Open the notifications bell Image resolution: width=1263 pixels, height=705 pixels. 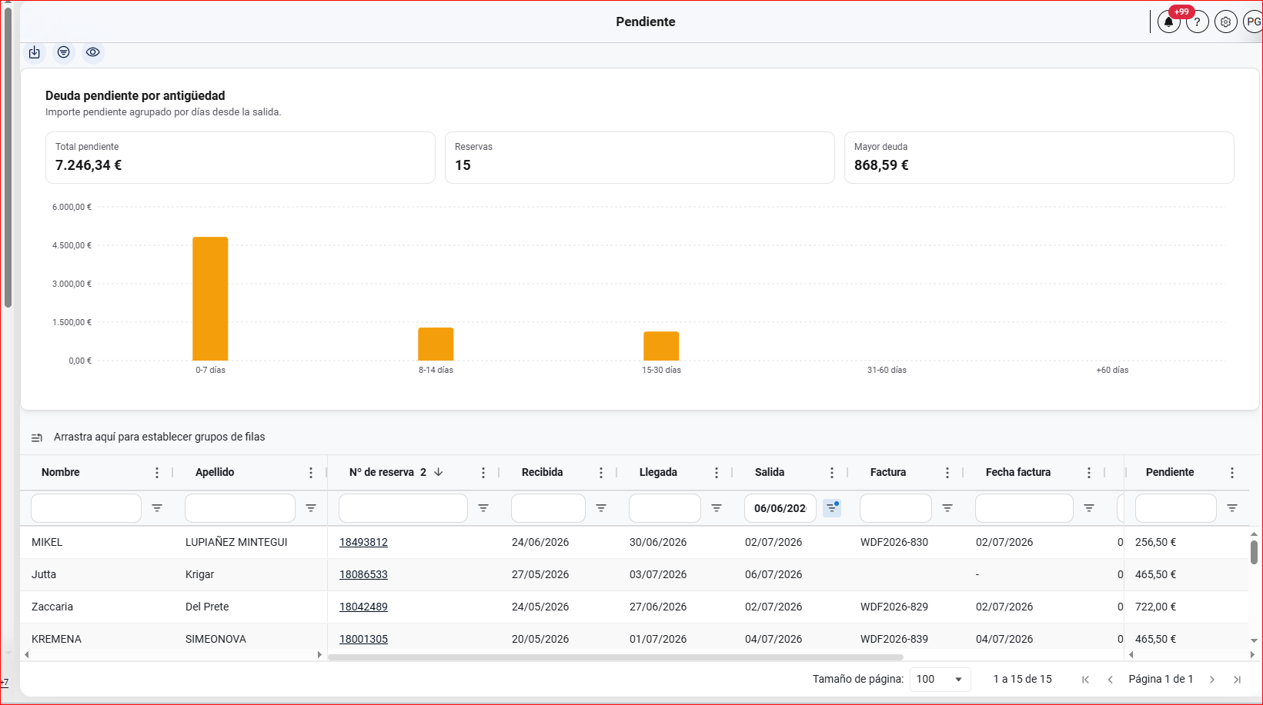coord(1168,22)
